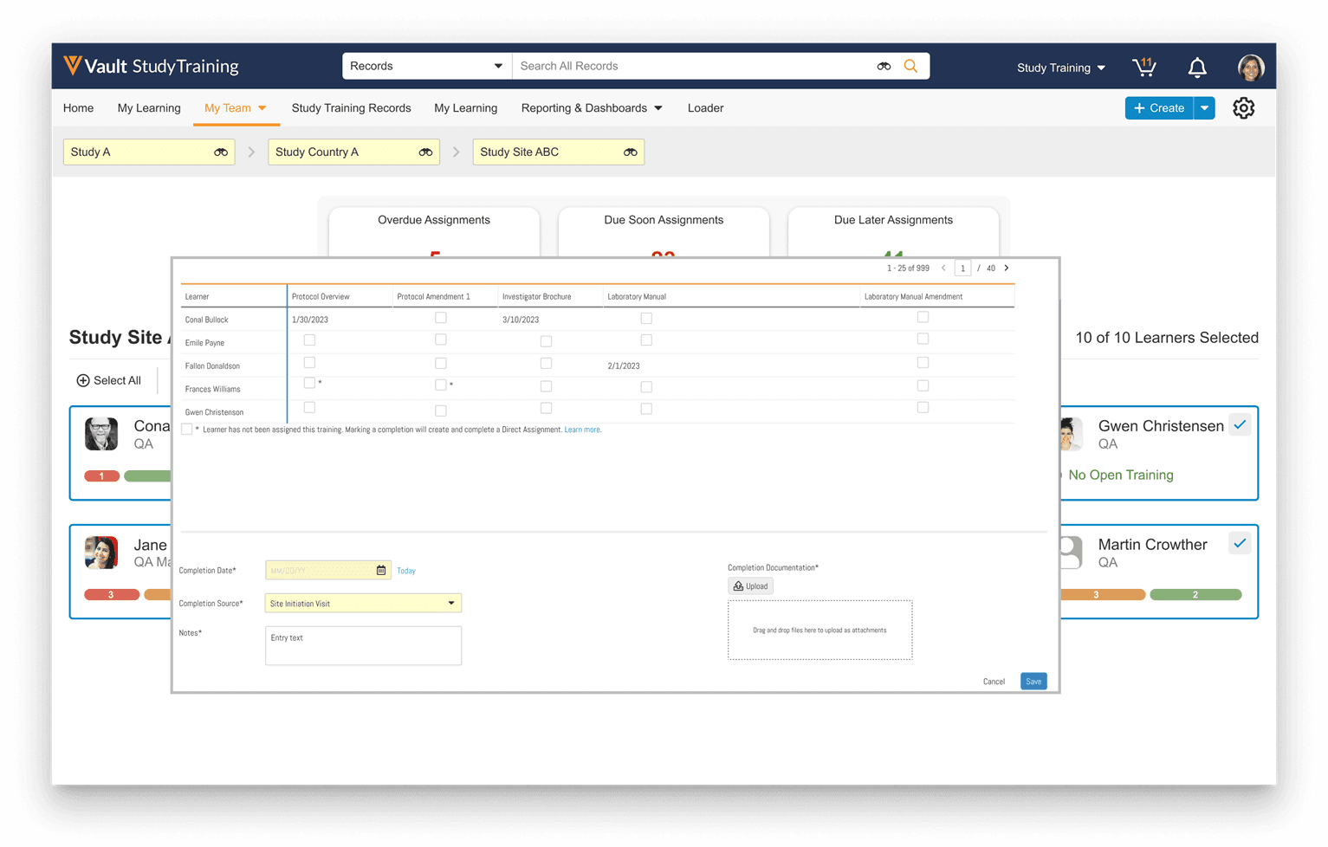1328x847 pixels.
Task: Click Conal Bullock's 1/30/2023 completion date
Action: (310, 320)
